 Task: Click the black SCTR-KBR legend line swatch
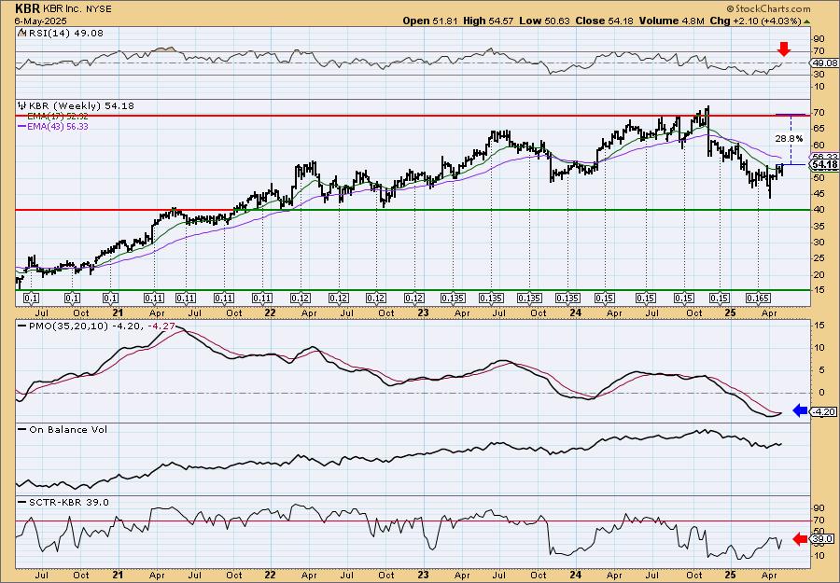(x=22, y=502)
